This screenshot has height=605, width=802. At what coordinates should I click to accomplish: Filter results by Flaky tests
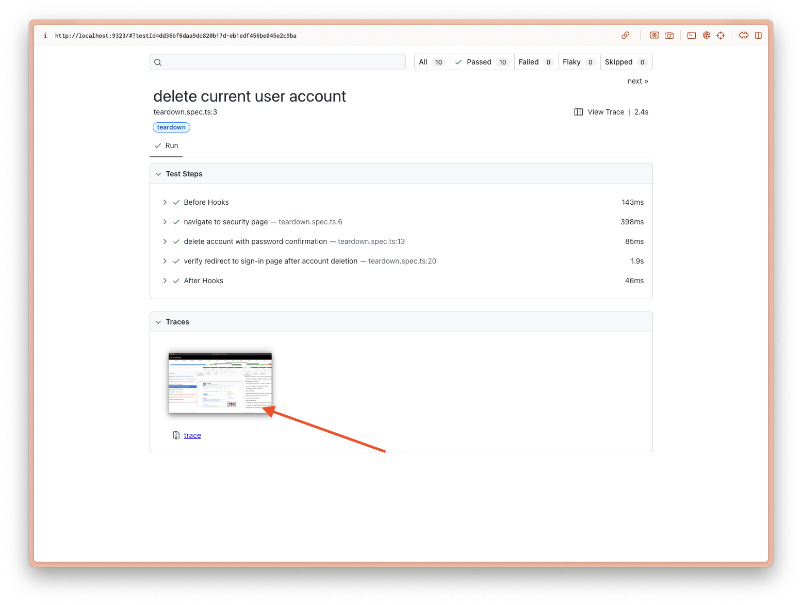[579, 62]
